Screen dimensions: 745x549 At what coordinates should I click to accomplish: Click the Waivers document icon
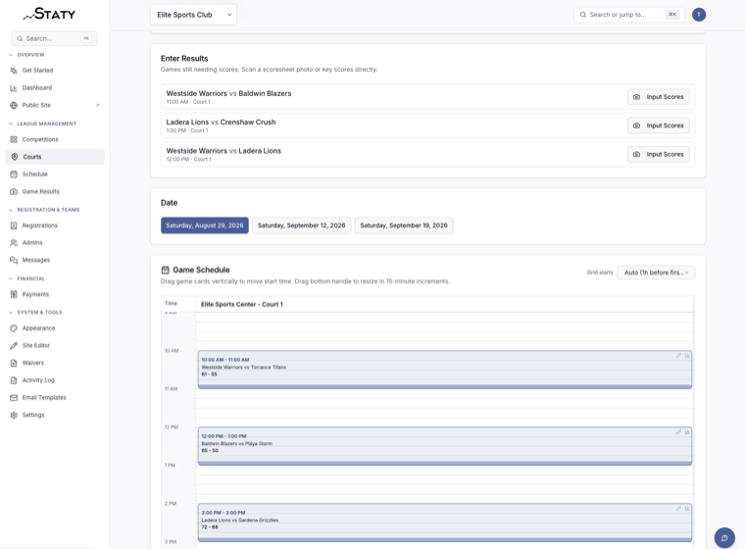point(14,363)
